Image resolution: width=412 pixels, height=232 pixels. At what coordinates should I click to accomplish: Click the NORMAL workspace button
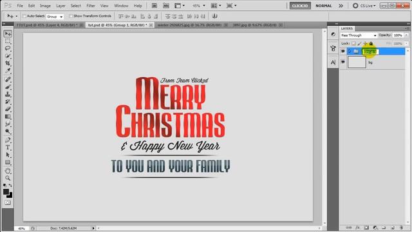pyautogui.click(x=324, y=6)
